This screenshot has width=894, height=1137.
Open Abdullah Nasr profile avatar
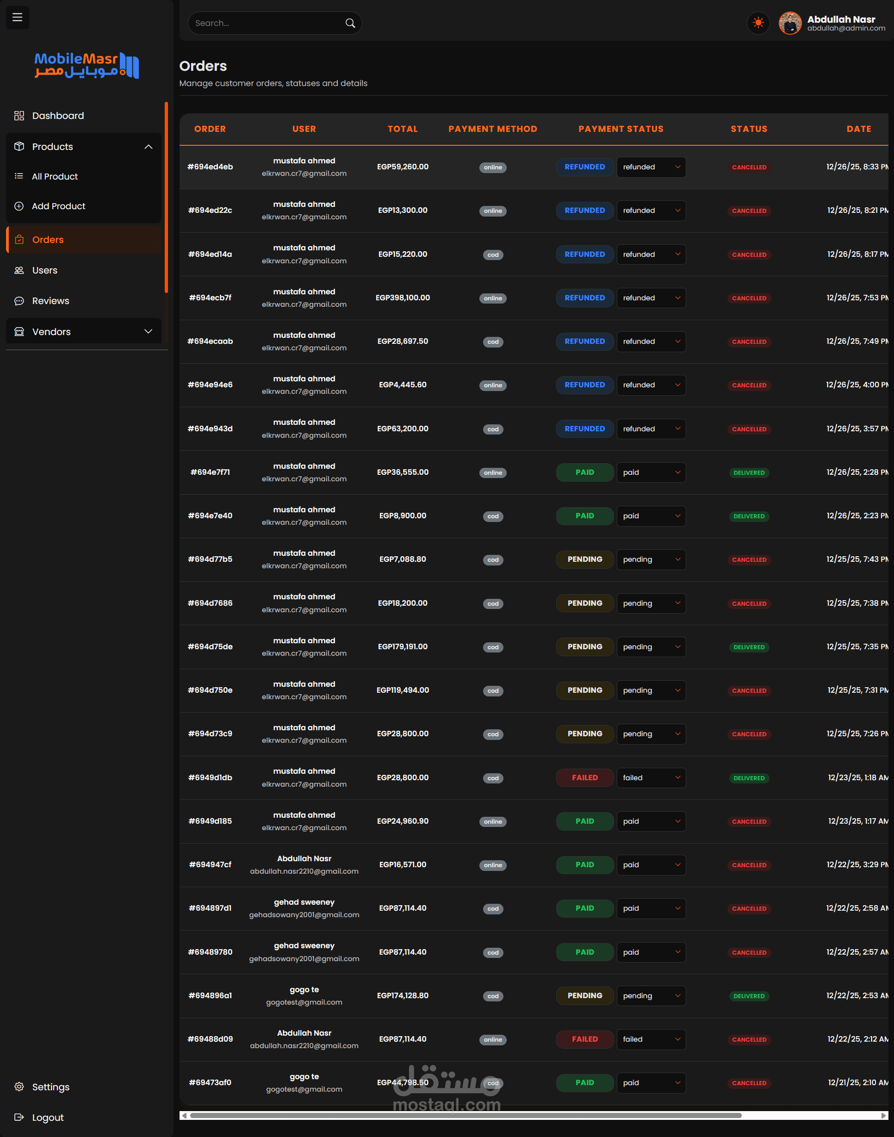[x=789, y=23]
